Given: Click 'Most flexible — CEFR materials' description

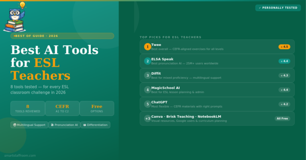Looking at the screenshot, I should tap(187, 107).
